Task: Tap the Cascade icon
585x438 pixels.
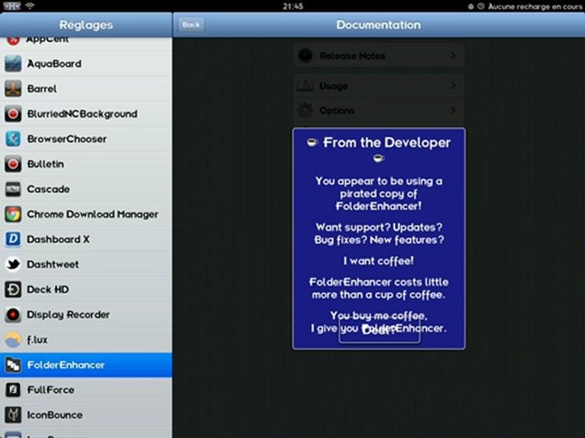Action: (x=13, y=189)
